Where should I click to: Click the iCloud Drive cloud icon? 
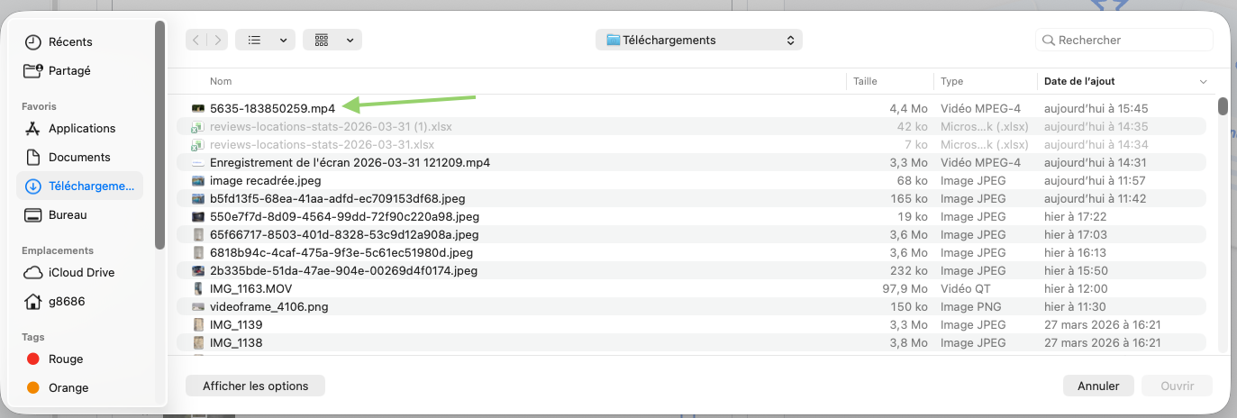click(32, 273)
